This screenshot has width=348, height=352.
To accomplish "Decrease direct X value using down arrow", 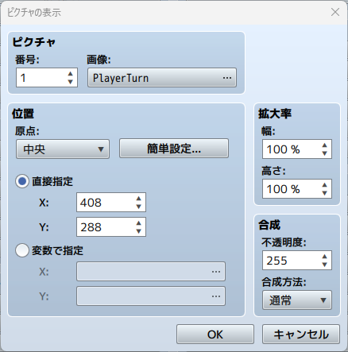I will click(x=138, y=207).
